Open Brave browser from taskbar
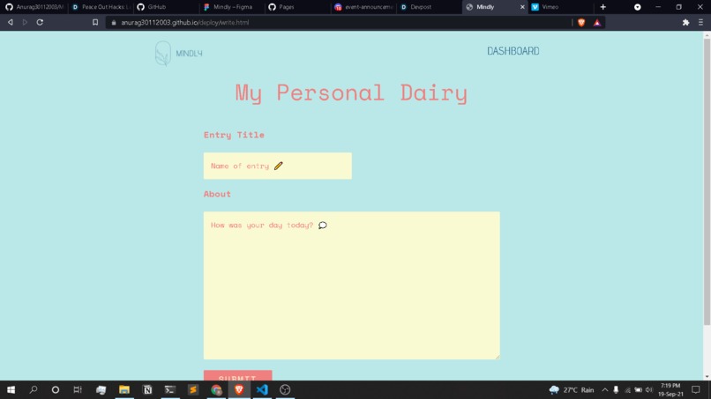This screenshot has width=711, height=399. point(239,389)
